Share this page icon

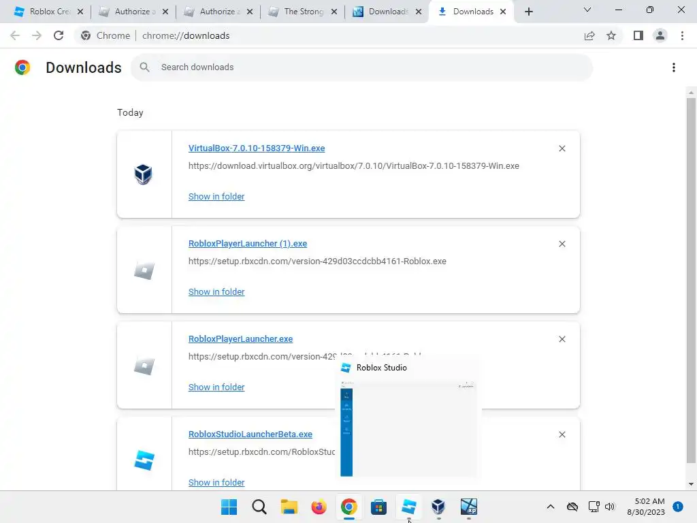coord(589,35)
